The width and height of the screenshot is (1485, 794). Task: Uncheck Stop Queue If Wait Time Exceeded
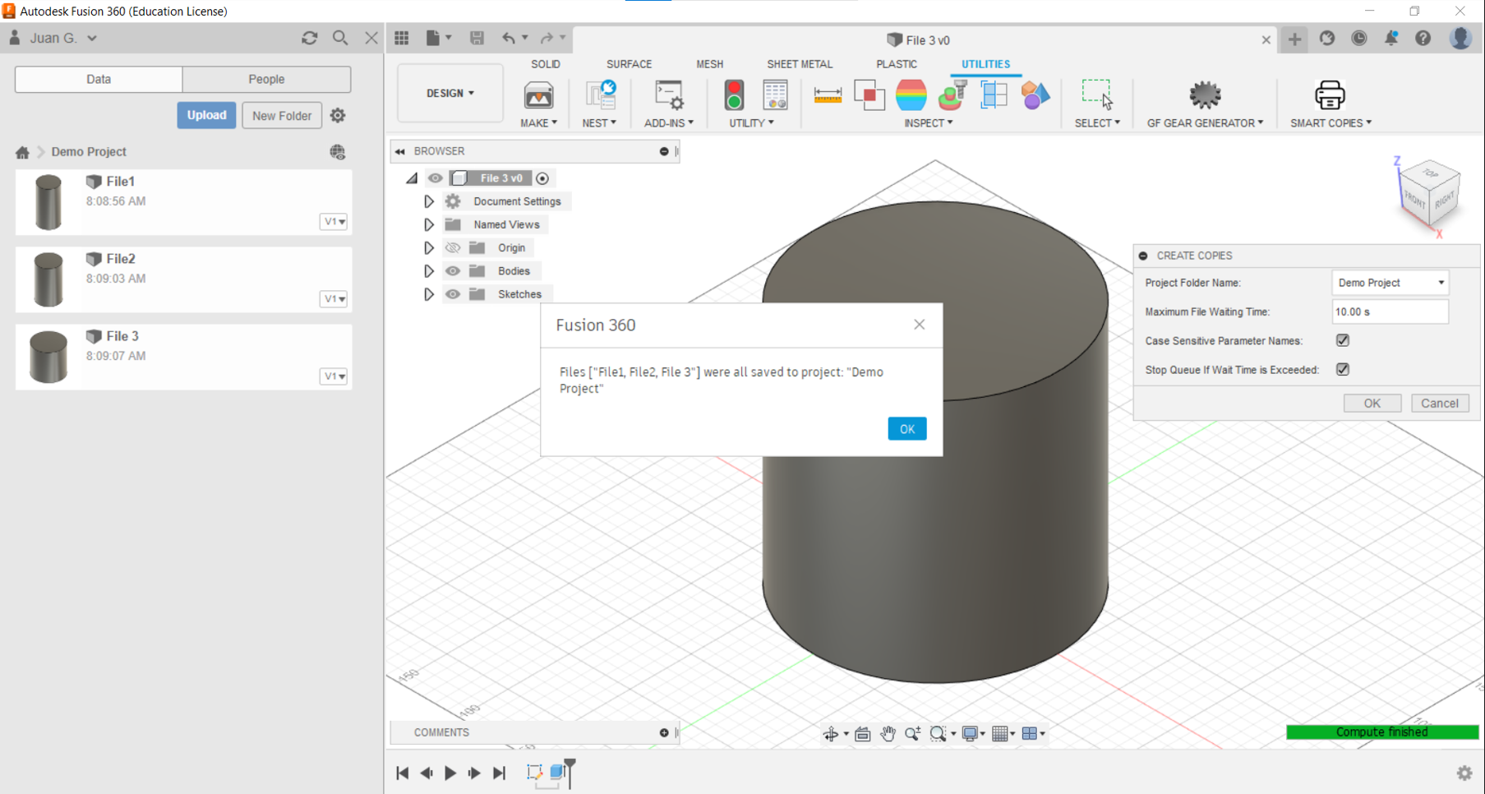1342,370
